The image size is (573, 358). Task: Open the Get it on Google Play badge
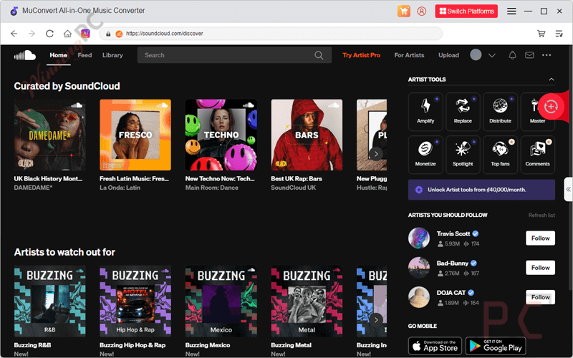[x=496, y=346]
